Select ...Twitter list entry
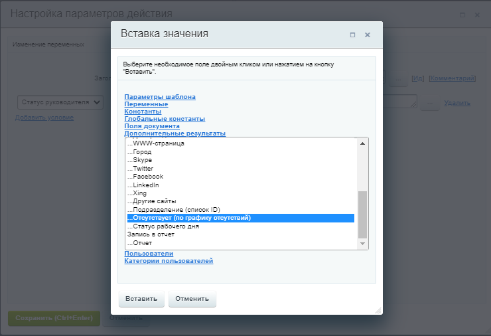This screenshot has height=336, width=491. (241, 168)
